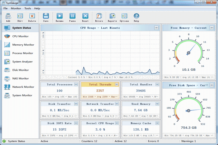Click the Edit toolbar icon
218x145 pixels.
click(x=20, y=16)
